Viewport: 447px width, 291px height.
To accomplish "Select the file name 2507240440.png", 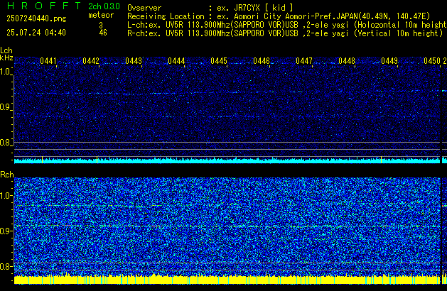I will point(36,18).
